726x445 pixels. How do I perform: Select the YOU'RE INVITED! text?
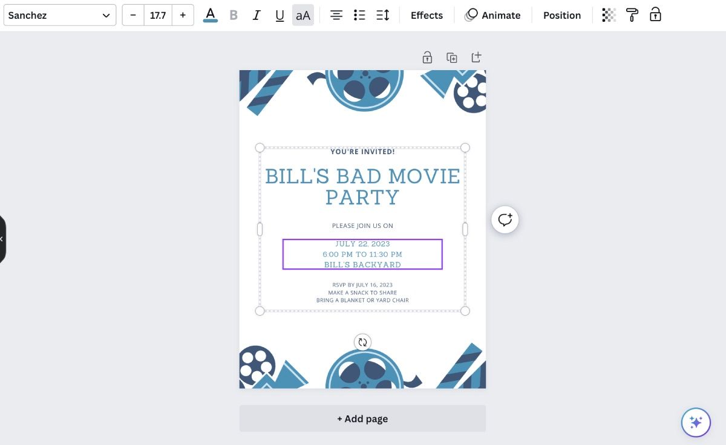tap(362, 152)
